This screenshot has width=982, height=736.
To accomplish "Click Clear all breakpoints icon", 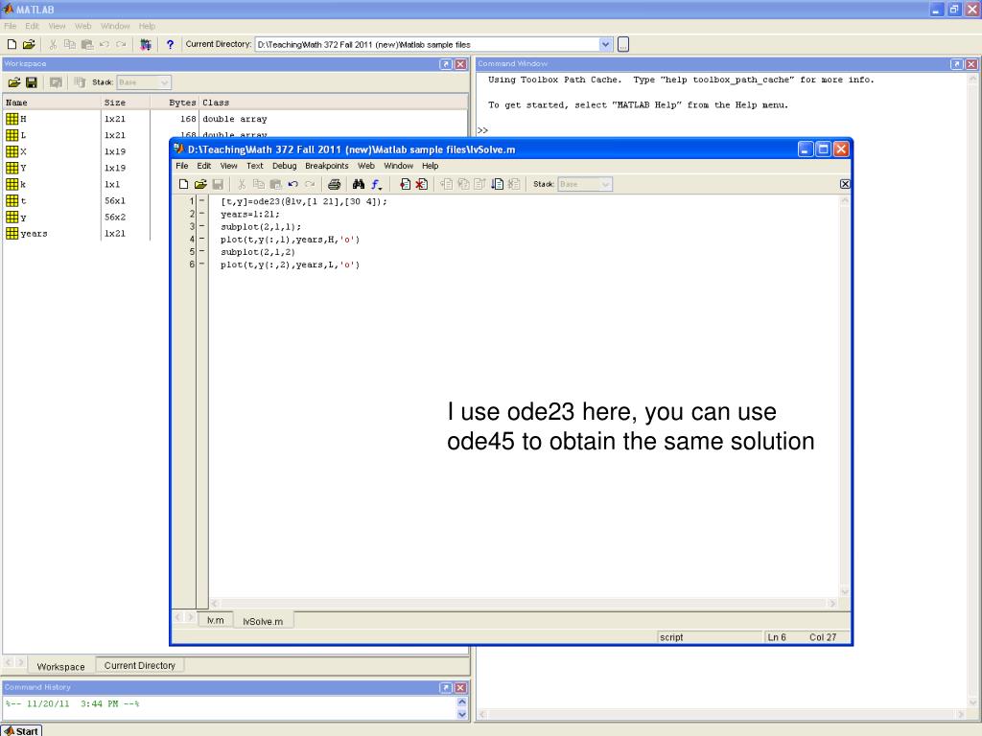I will [x=422, y=184].
